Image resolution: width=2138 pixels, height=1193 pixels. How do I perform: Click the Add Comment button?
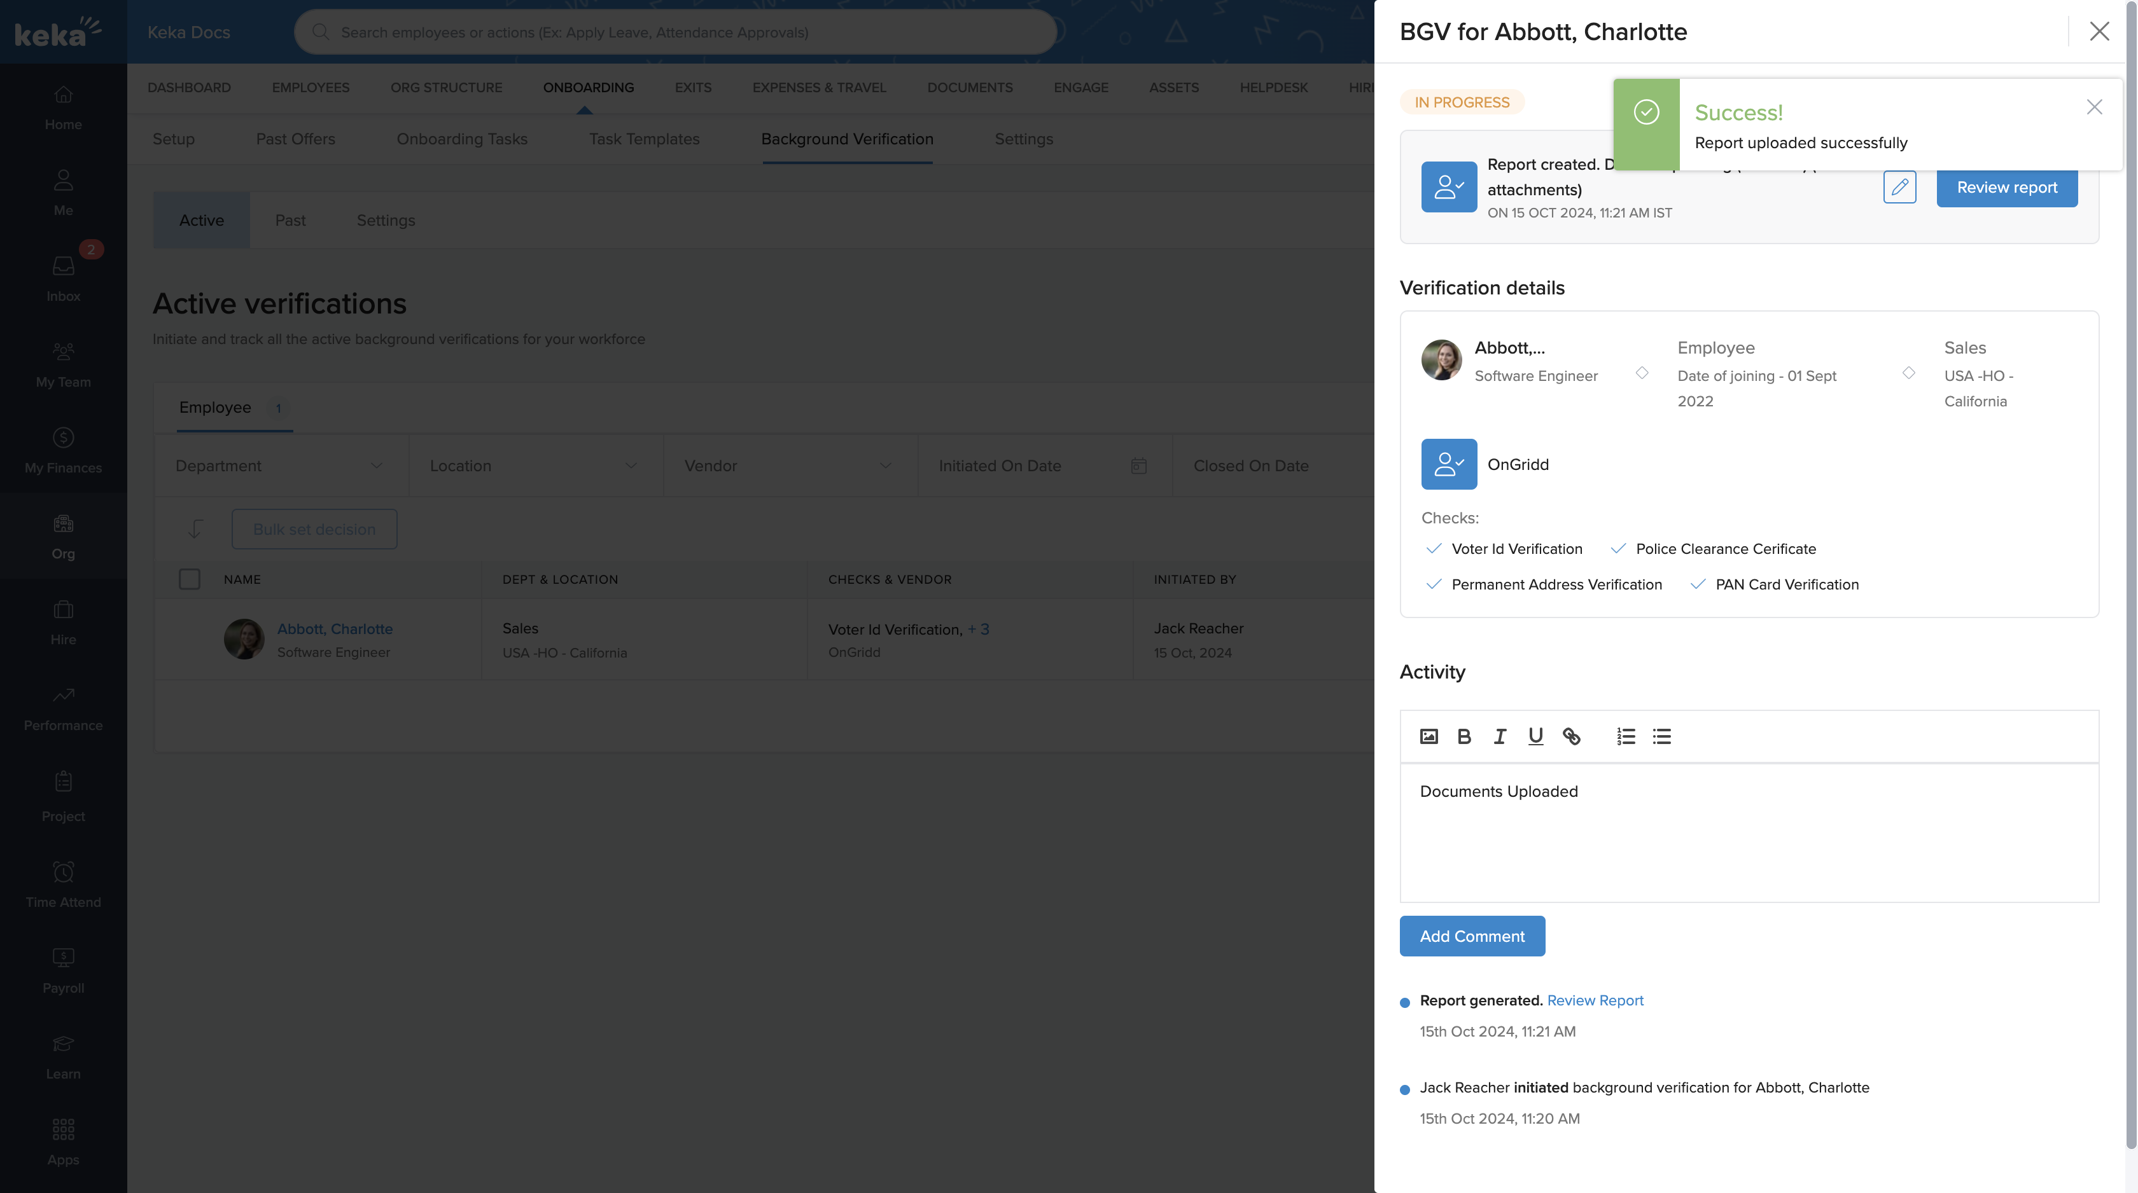[x=1472, y=936]
